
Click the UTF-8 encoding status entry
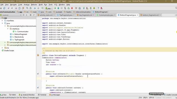pos(152,98)
